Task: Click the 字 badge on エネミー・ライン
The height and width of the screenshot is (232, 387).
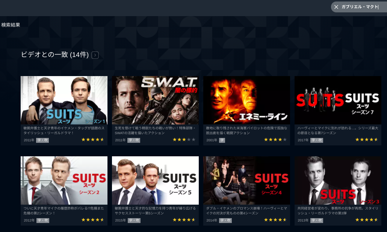Action: pos(222,140)
